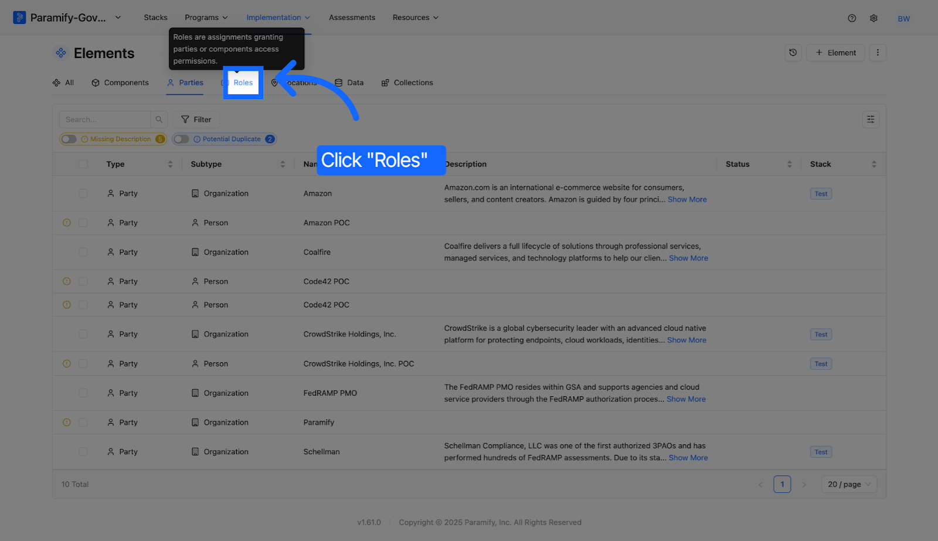Sort by Stack column arrows

(x=874, y=164)
